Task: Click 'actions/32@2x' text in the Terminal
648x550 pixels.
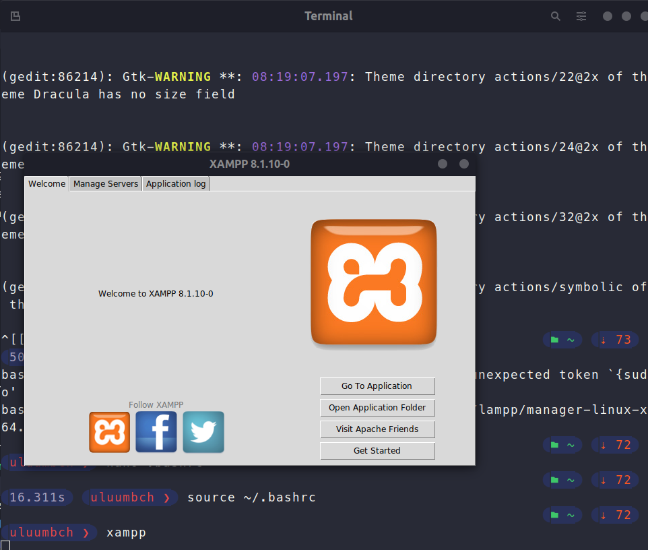Action: [x=546, y=217]
